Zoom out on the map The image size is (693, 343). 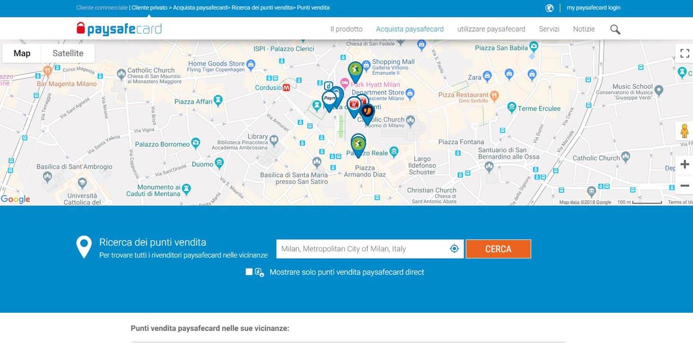click(x=684, y=186)
